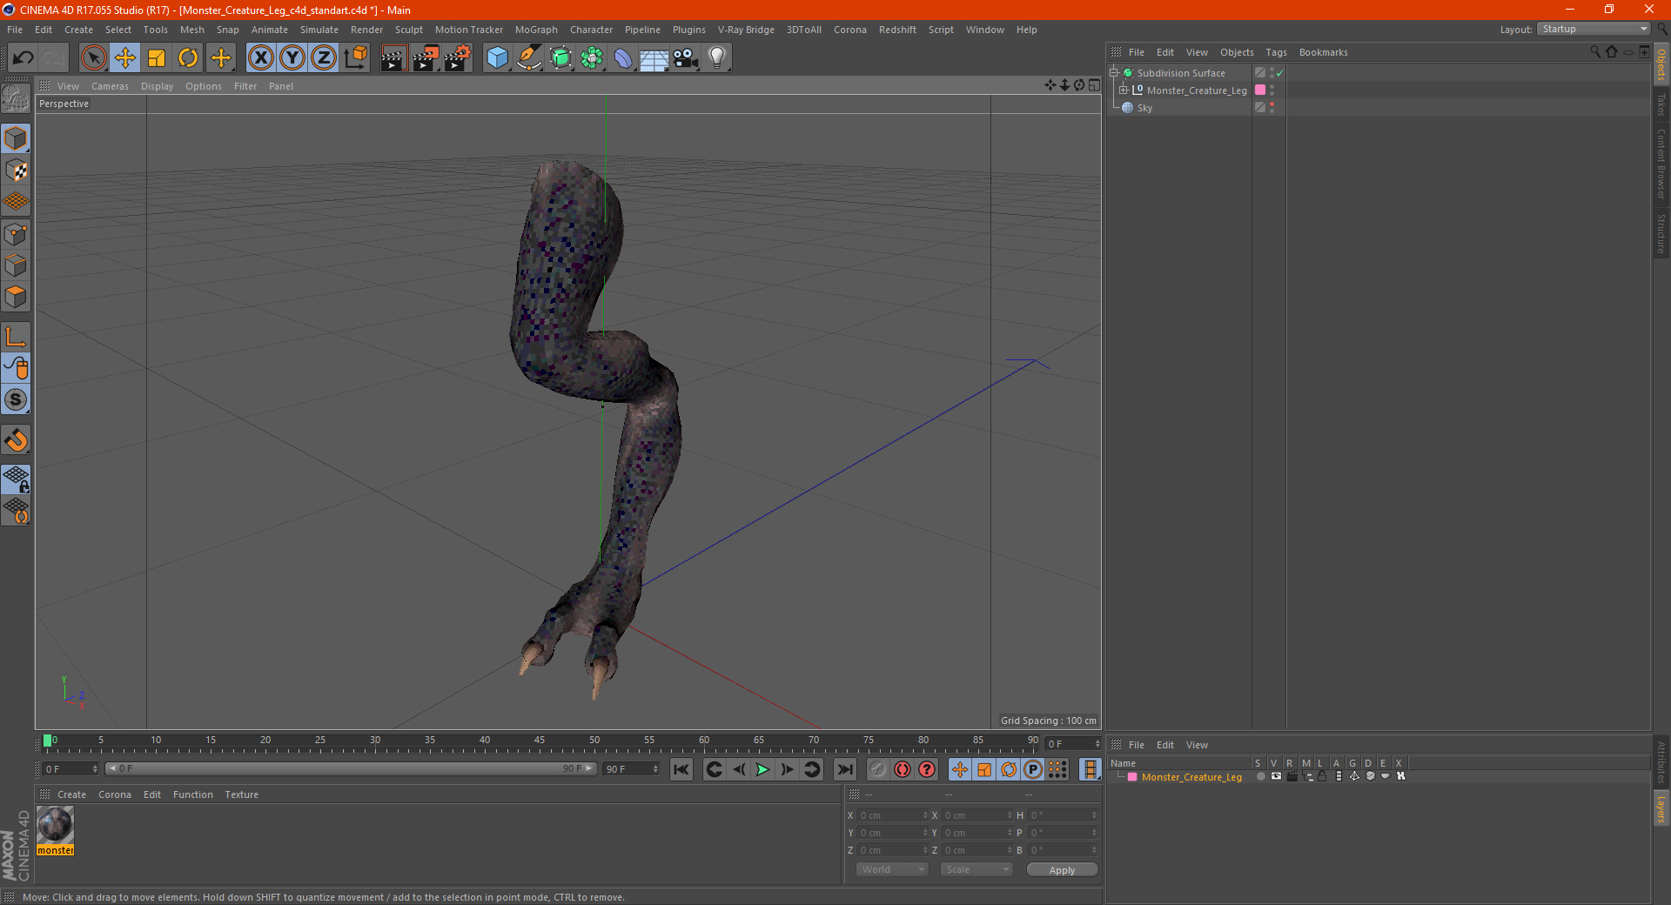Open the spline Pen tool
The image size is (1671, 905).
tap(528, 58)
